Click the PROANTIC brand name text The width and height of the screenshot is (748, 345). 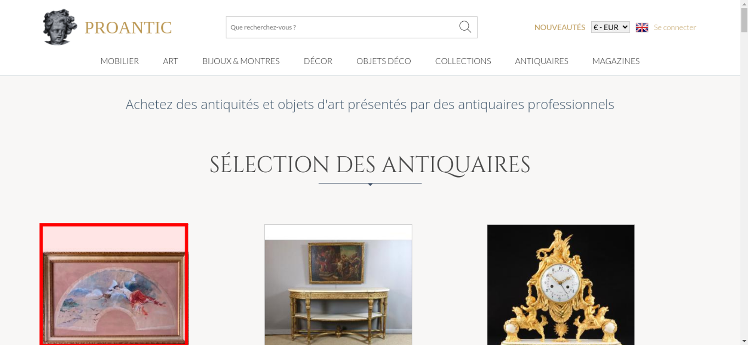128,28
